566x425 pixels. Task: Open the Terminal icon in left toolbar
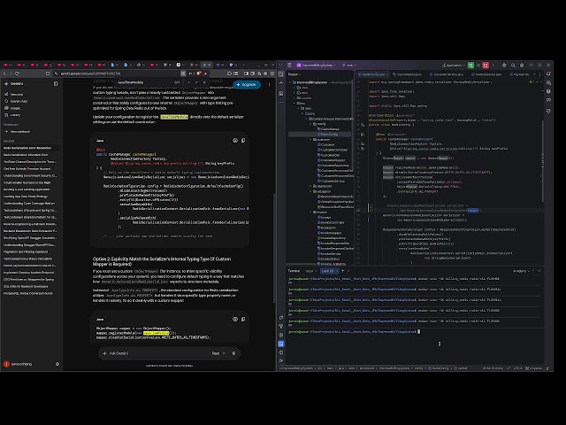281,344
